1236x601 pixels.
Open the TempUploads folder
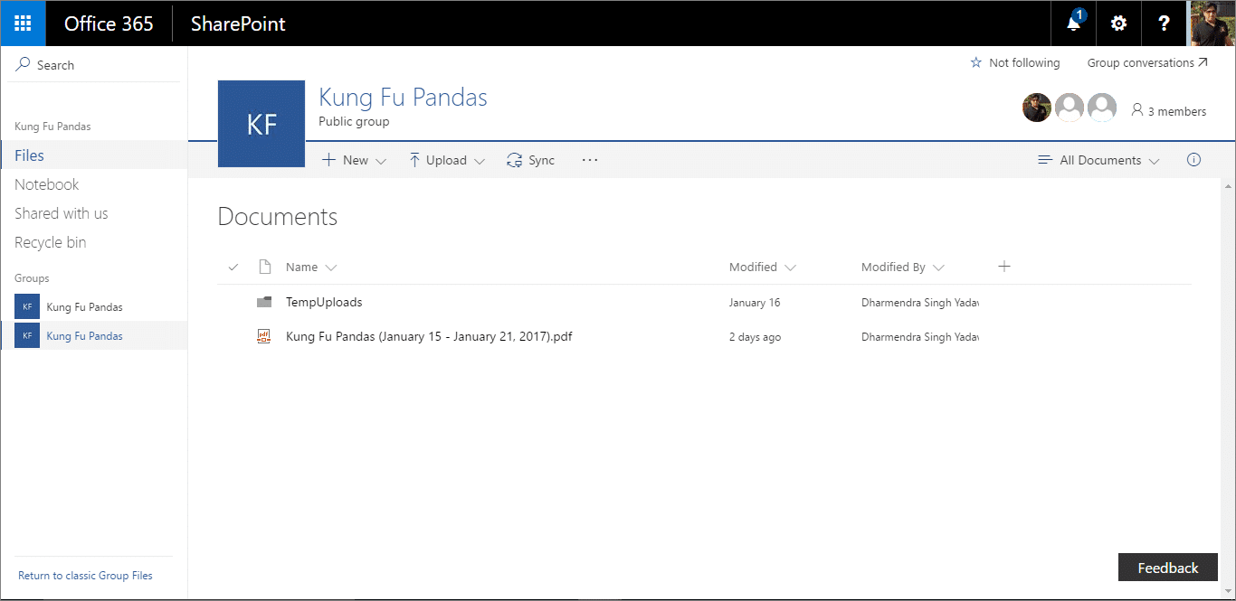point(324,302)
